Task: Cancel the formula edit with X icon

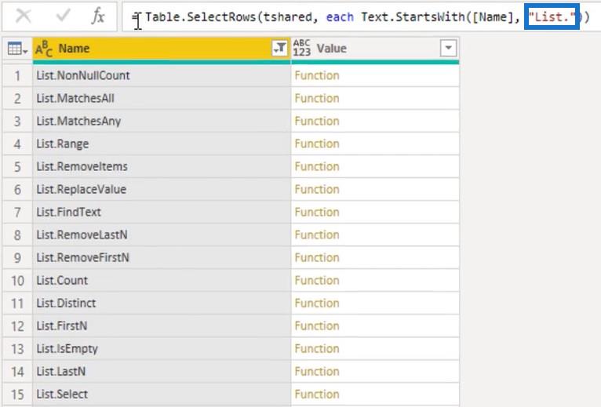Action: tap(24, 16)
